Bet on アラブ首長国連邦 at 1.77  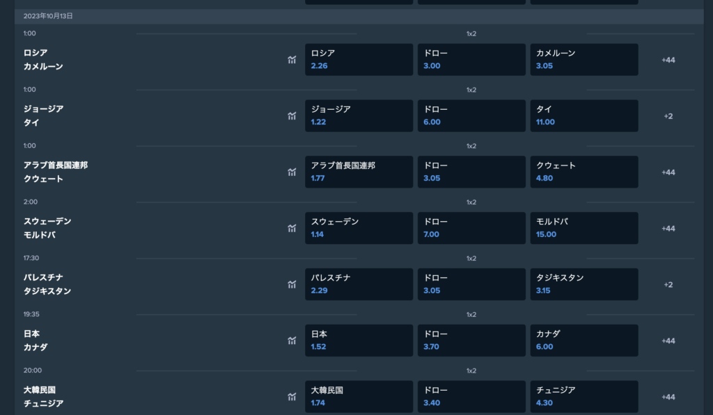tap(359, 172)
